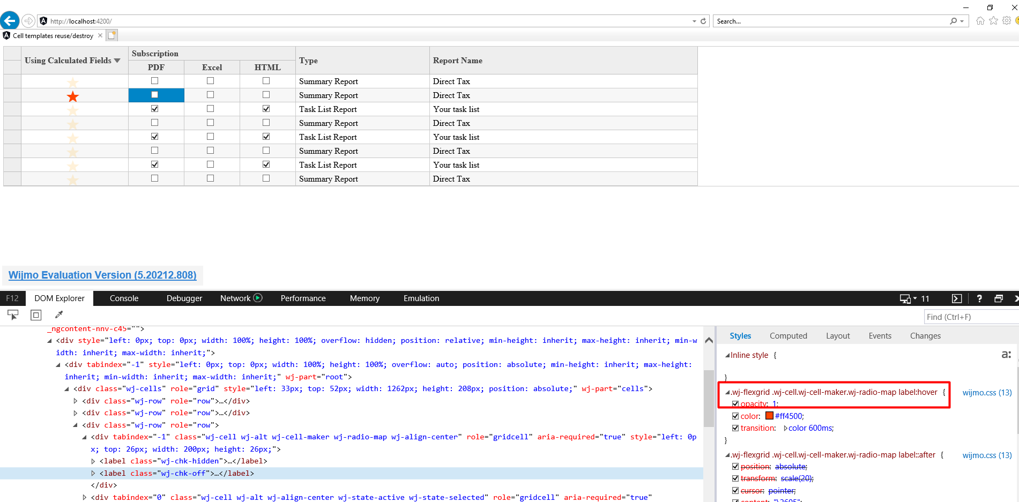Image resolution: width=1019 pixels, height=502 pixels.
Task: Uncheck PDF box in first Task List Report row
Action: coord(155,109)
